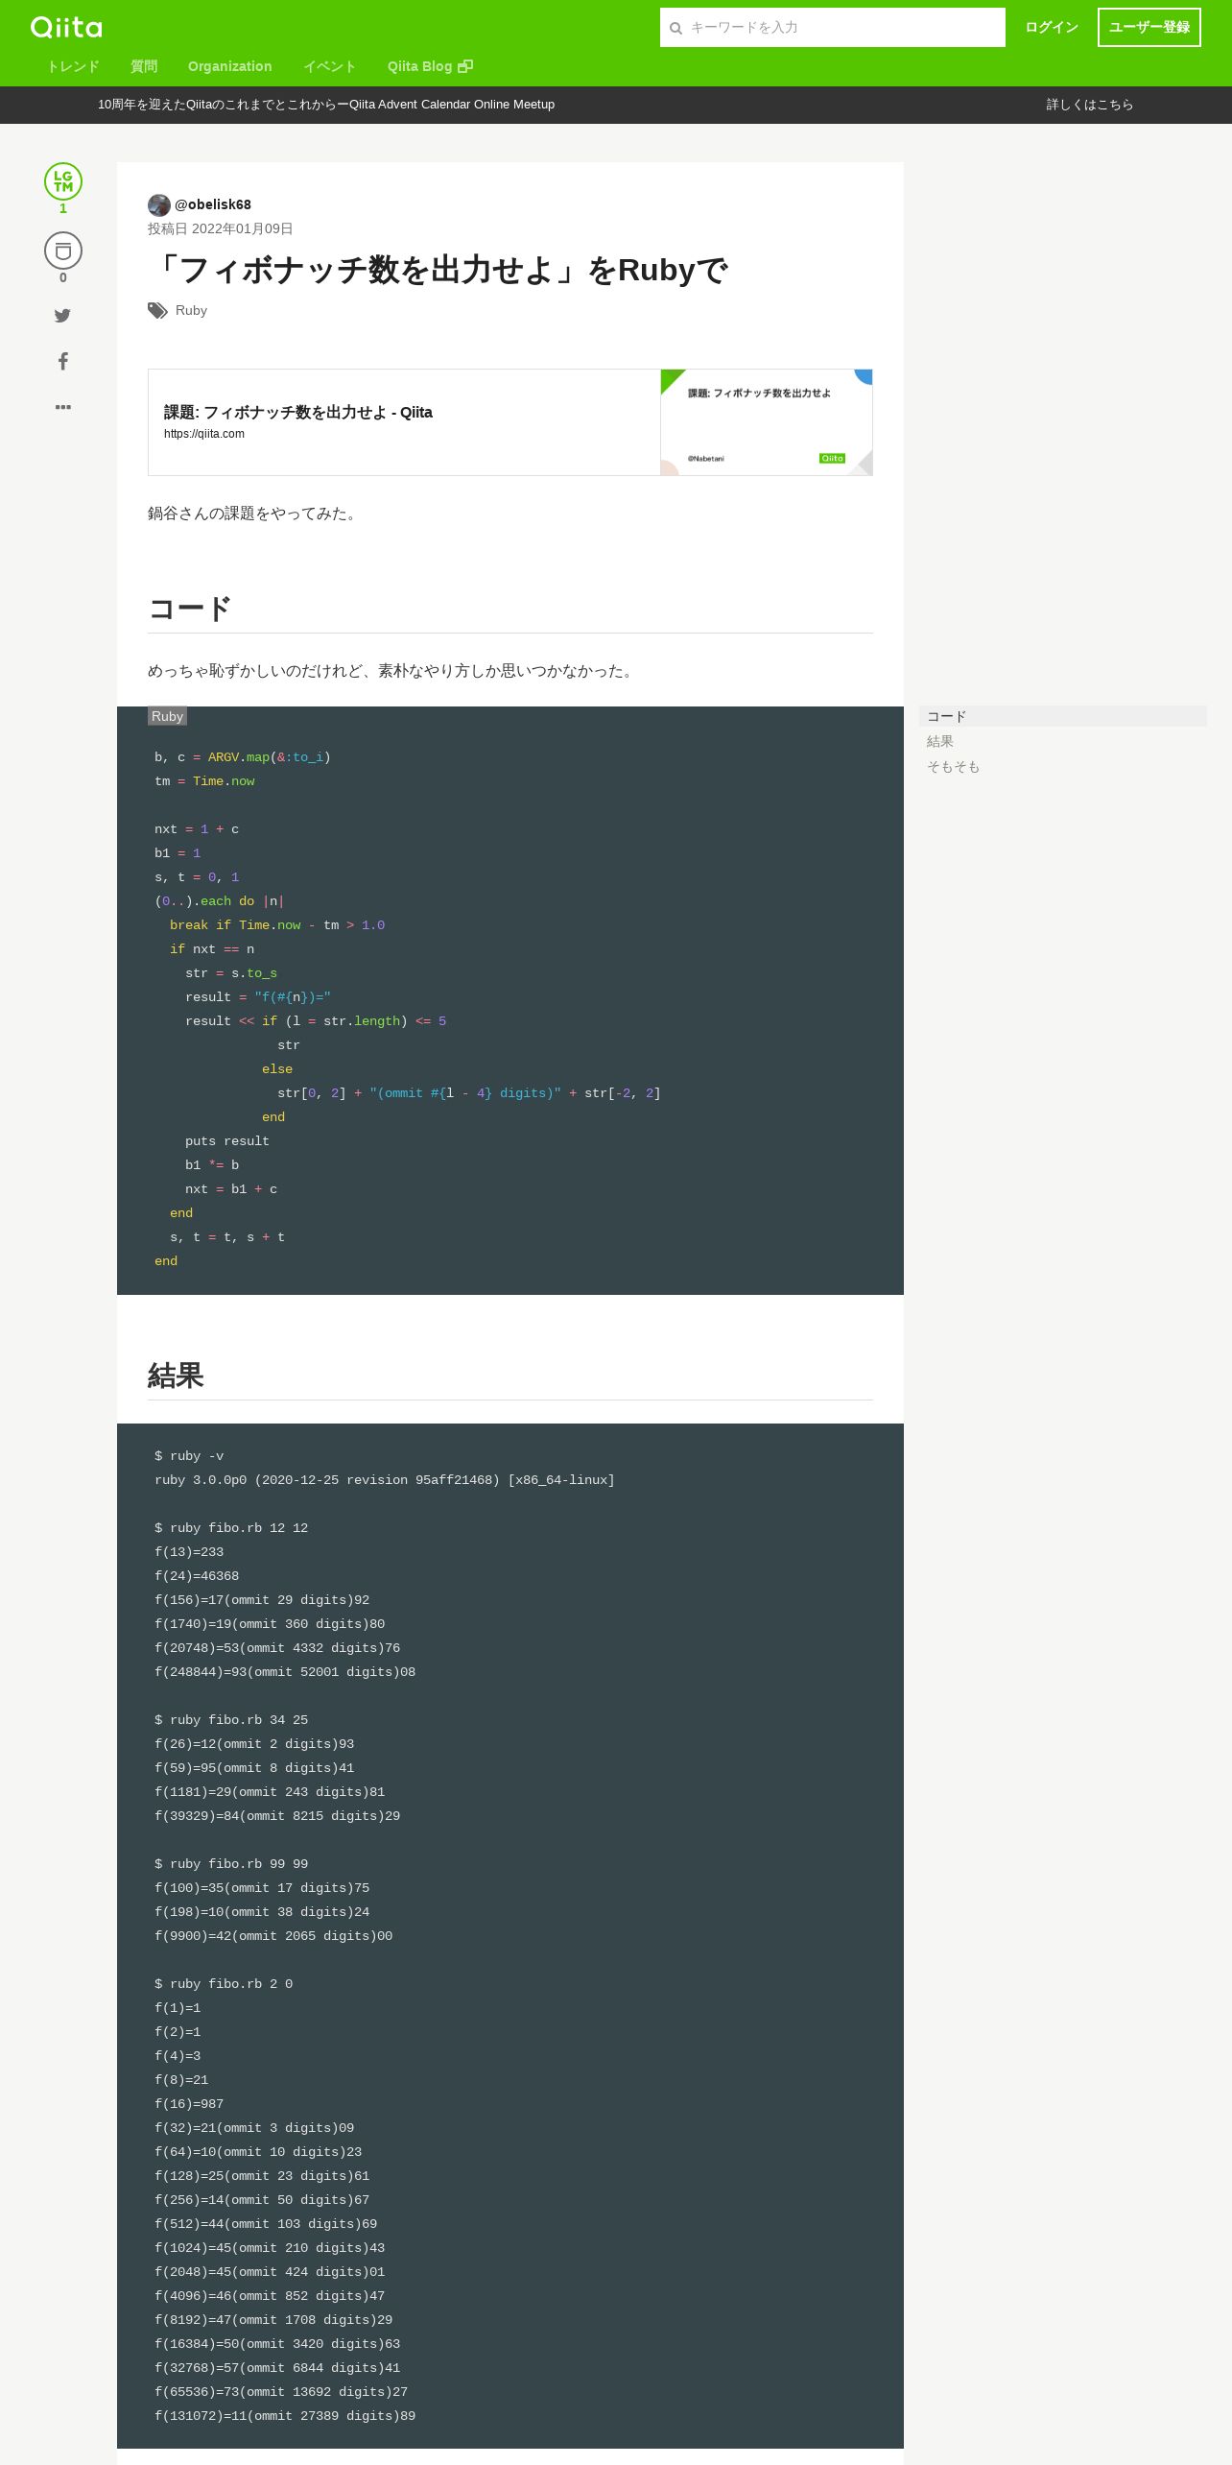Click the line '$ ruby fibo.rb 2 0'
The height and width of the screenshot is (2465, 1232).
pyautogui.click(x=224, y=1984)
